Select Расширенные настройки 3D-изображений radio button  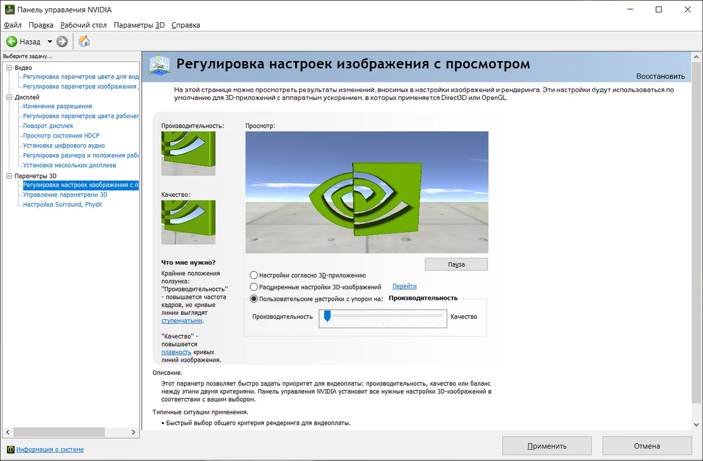coord(254,286)
